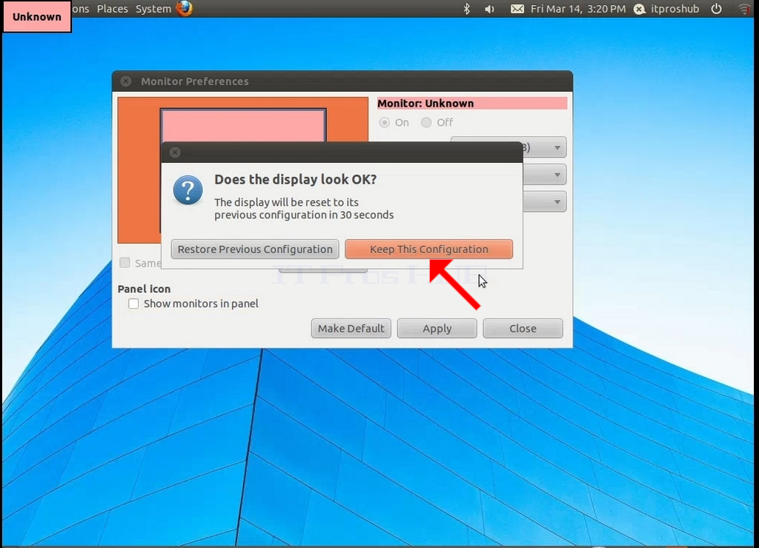Open the System menu
This screenshot has height=548, width=759.
[153, 9]
